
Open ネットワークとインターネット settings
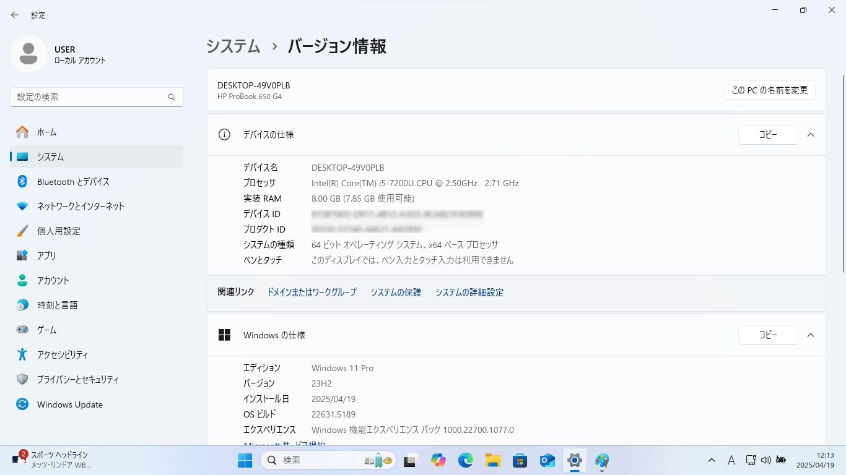click(x=97, y=206)
